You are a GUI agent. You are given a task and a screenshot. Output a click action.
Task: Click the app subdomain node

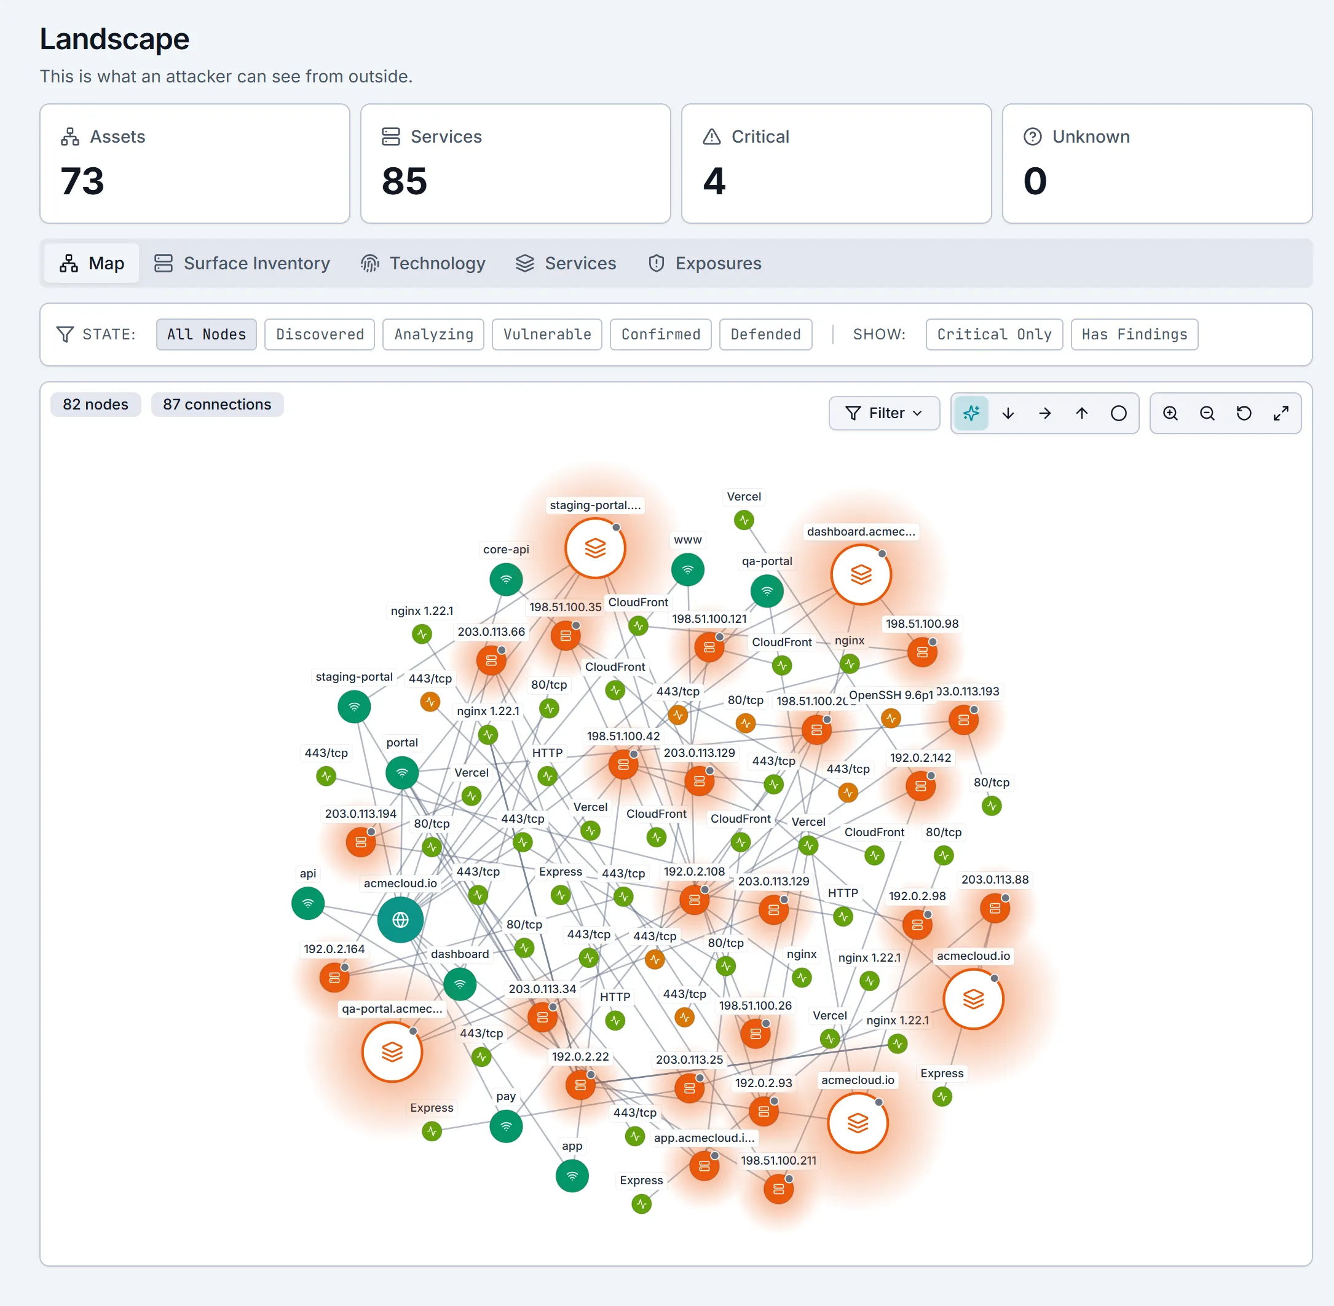(572, 1176)
